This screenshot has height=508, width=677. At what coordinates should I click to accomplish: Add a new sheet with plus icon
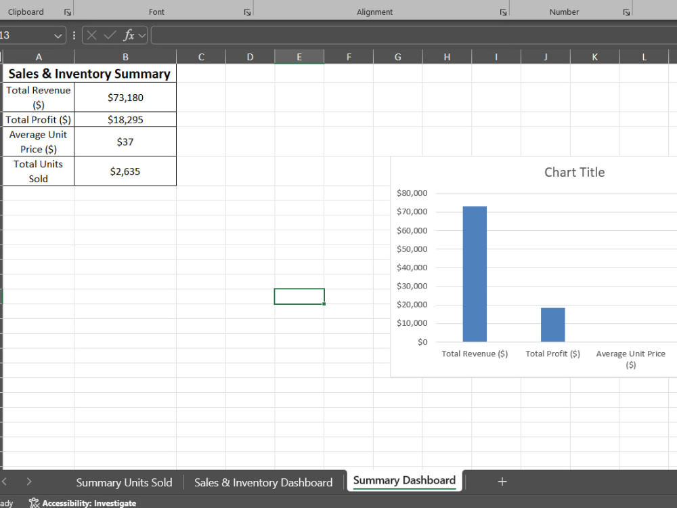pos(502,482)
